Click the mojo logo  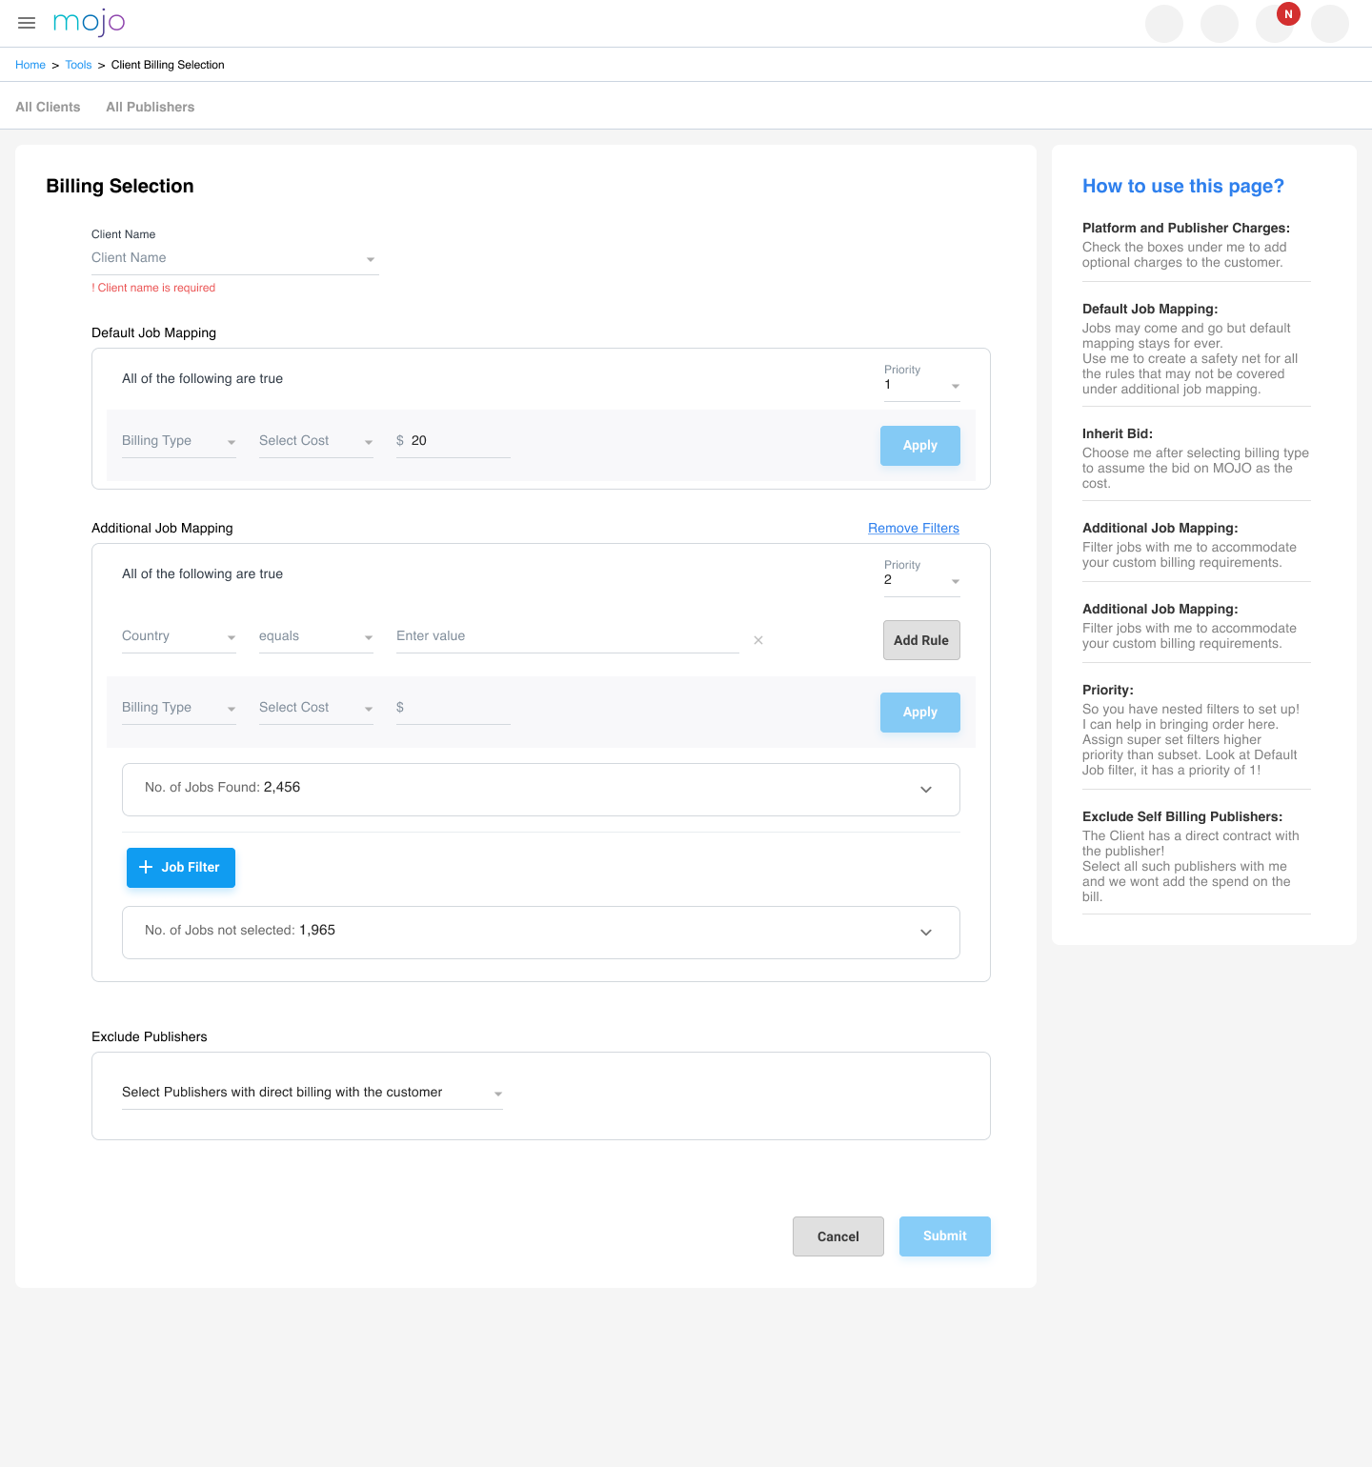(x=89, y=22)
